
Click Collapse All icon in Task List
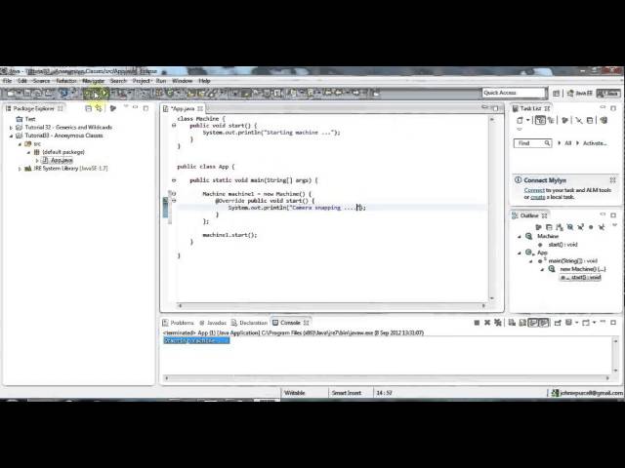click(x=590, y=120)
